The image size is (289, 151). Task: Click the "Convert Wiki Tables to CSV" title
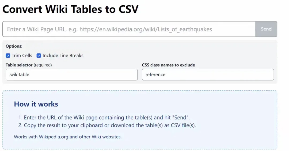click(x=70, y=9)
